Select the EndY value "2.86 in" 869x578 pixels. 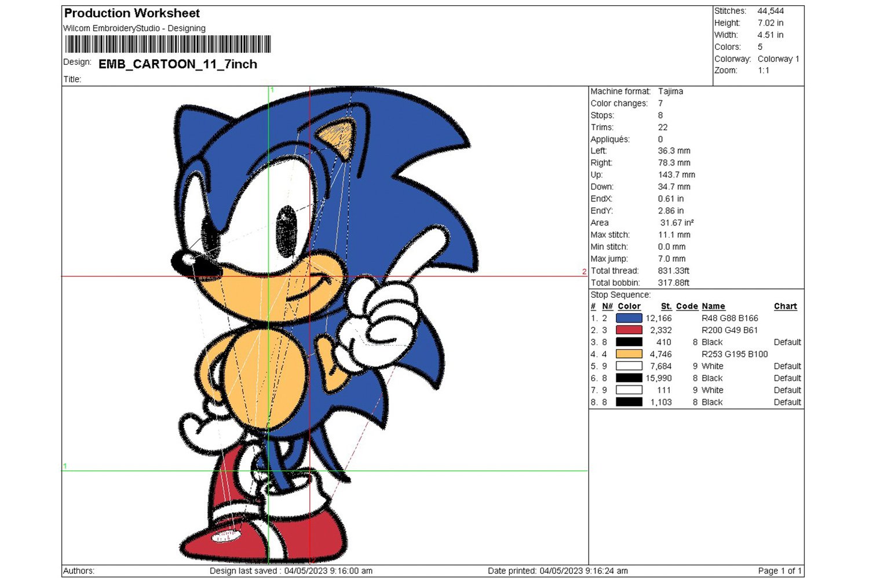click(x=671, y=211)
